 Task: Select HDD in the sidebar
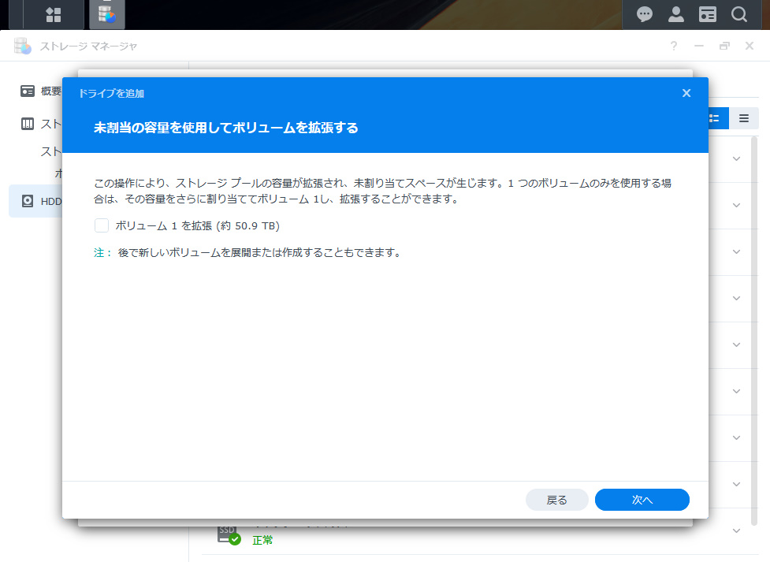pyautogui.click(x=35, y=201)
